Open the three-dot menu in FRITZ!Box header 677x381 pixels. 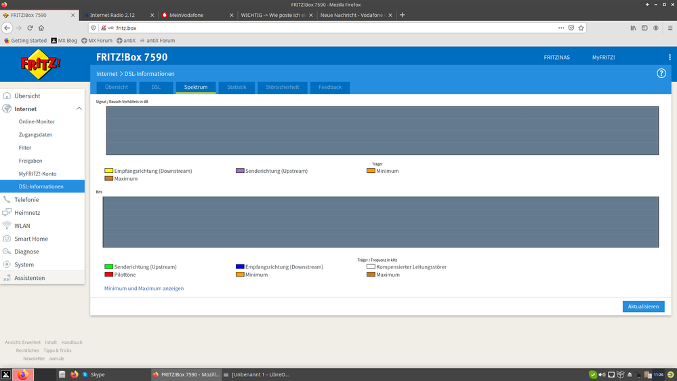coord(670,57)
